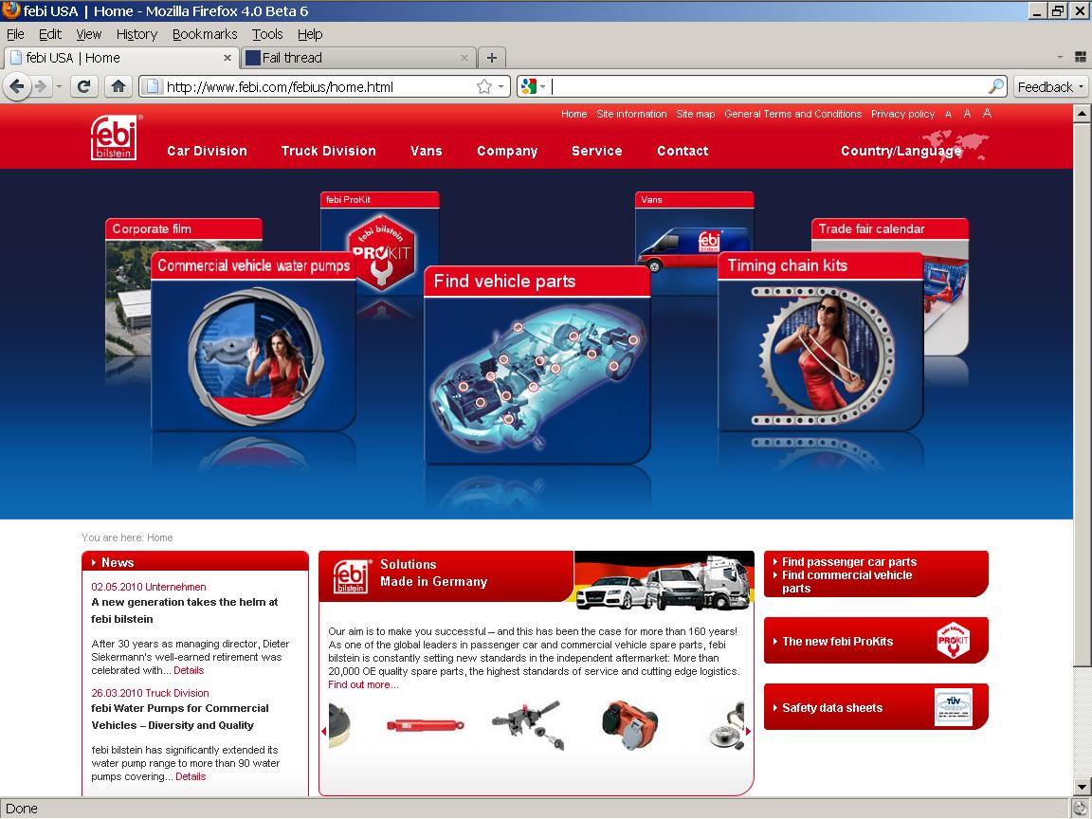Open General Terms and Conditions link
The height and width of the screenshot is (819, 1092).
792,114
